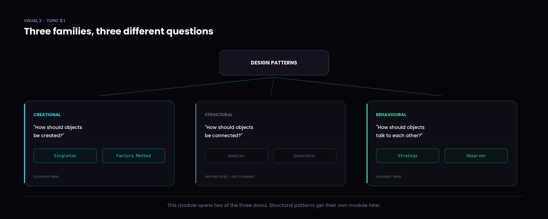The image size is (548, 219).
Task: Select the Strategy pattern chip
Action: point(408,156)
